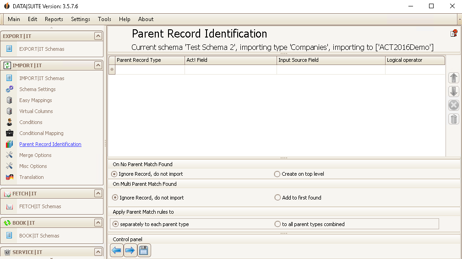Open the Tools menu
The image size is (462, 259).
coord(104,19)
